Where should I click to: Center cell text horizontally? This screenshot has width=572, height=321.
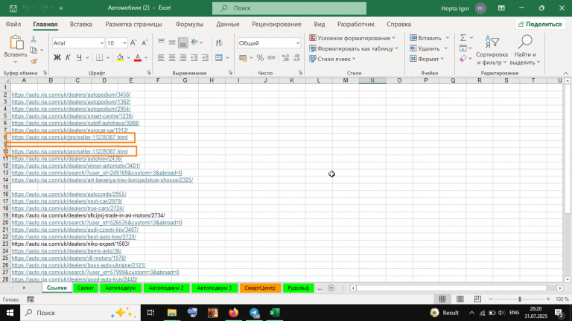172,57
